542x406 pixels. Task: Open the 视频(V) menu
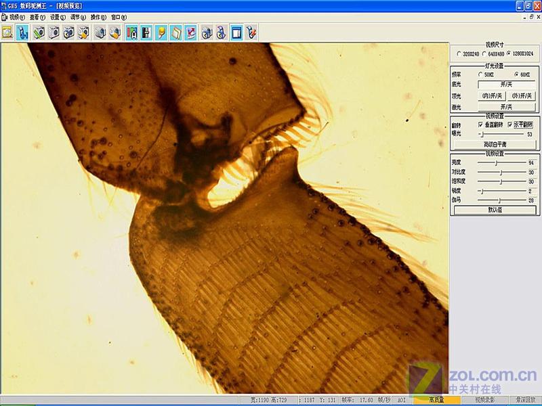17,18
